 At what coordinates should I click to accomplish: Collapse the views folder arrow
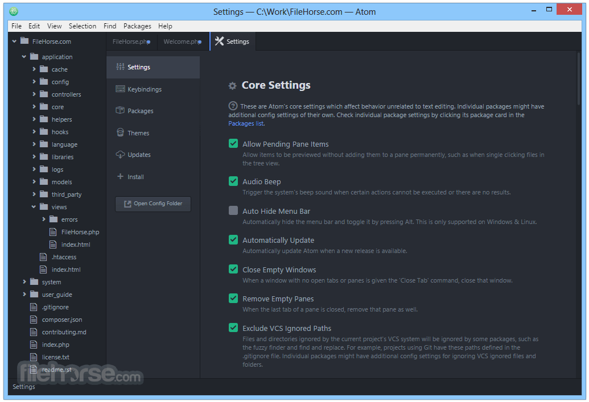[34, 207]
